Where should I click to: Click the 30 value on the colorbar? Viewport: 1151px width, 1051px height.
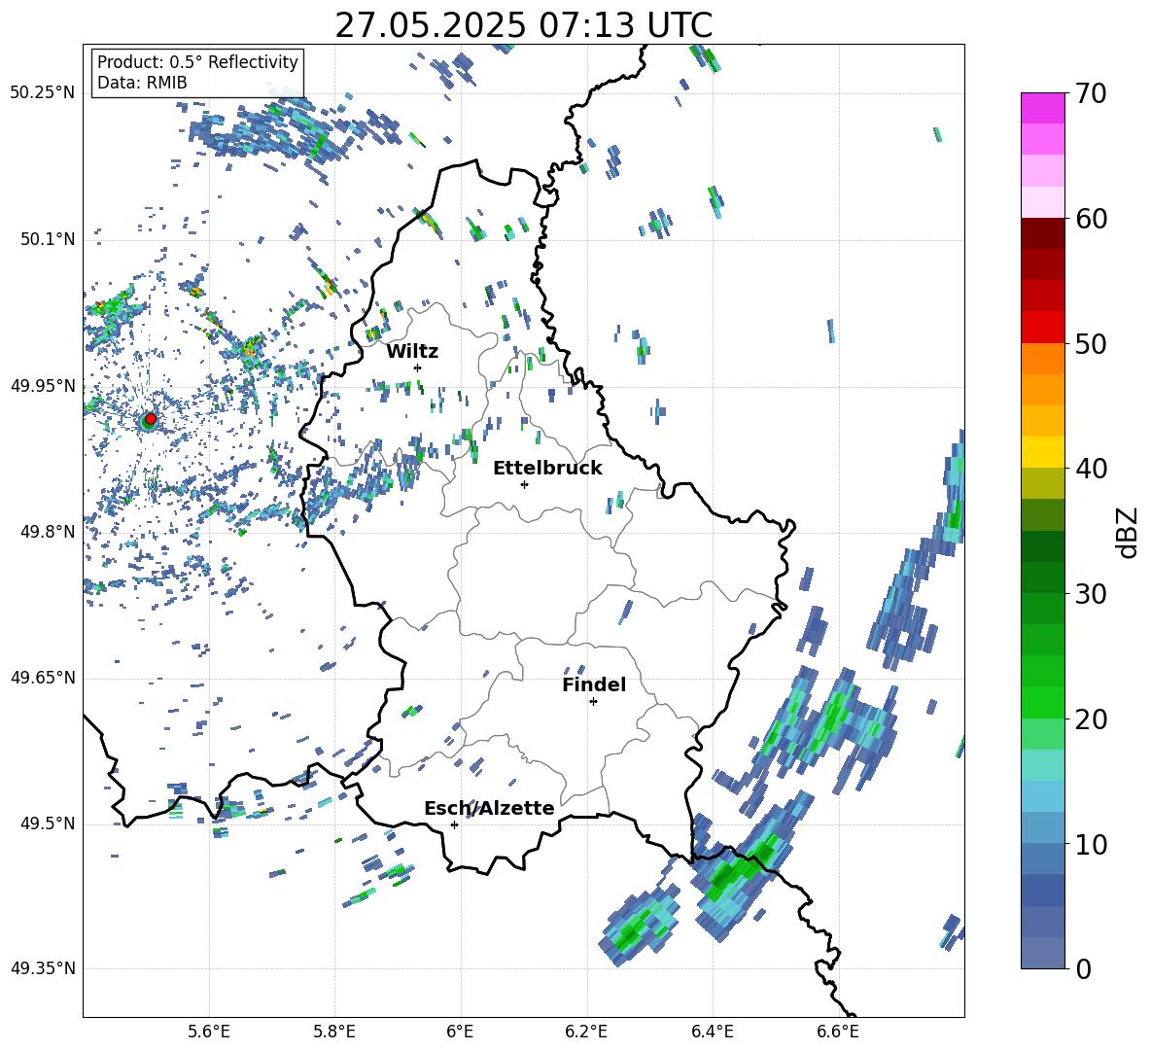(x=1091, y=594)
